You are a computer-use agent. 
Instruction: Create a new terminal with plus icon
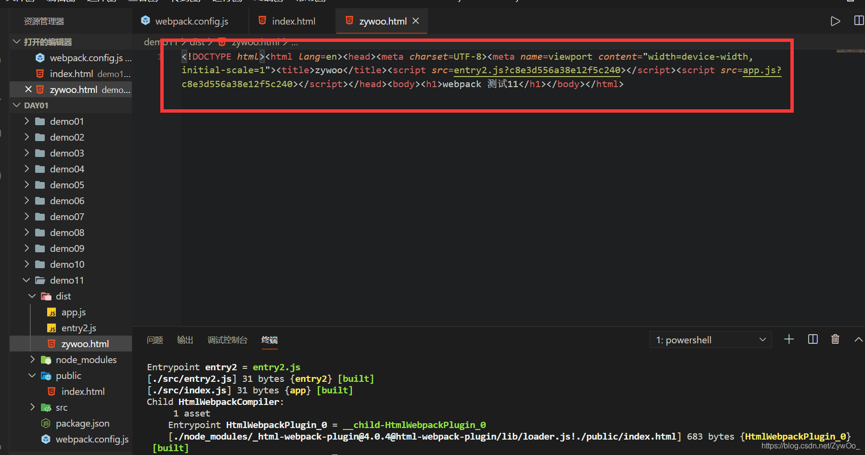click(789, 339)
